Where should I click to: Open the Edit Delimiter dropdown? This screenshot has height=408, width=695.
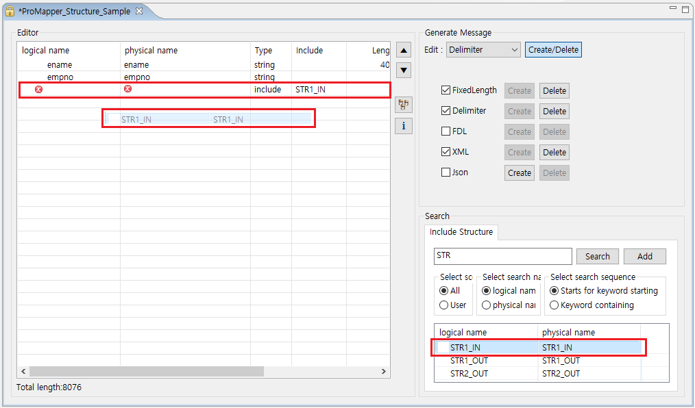[483, 50]
